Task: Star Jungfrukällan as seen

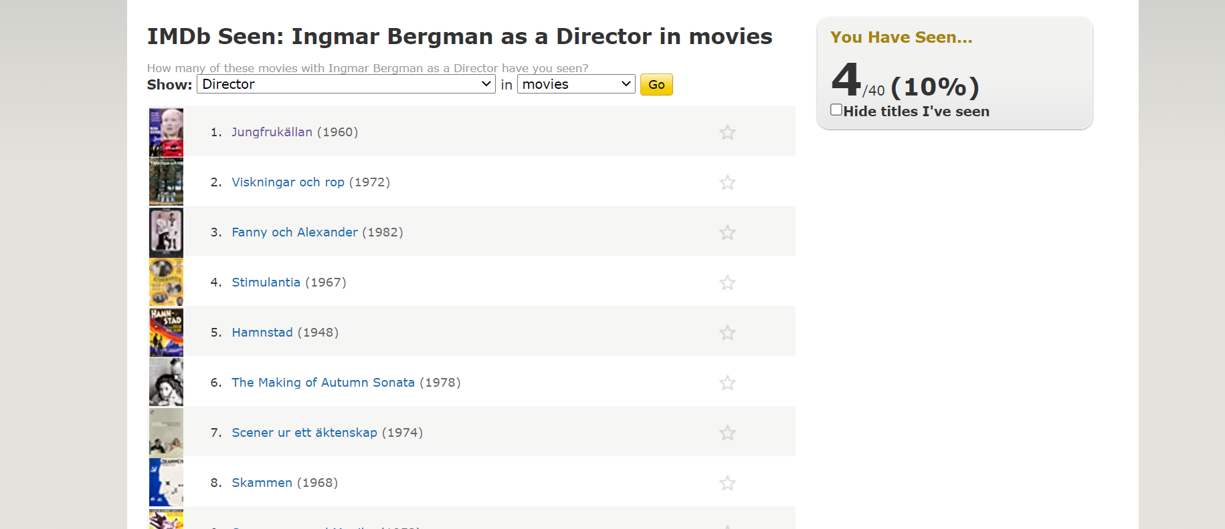Action: pos(727,132)
